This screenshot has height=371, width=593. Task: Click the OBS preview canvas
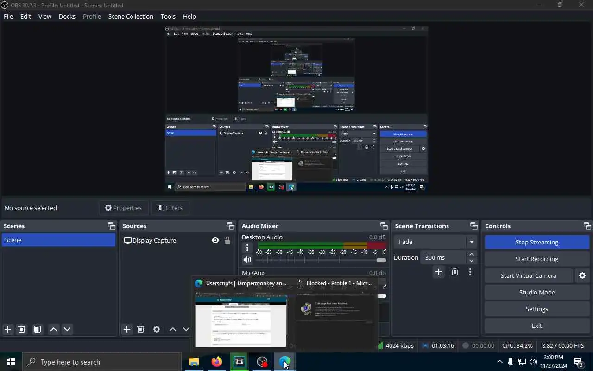pyautogui.click(x=296, y=109)
